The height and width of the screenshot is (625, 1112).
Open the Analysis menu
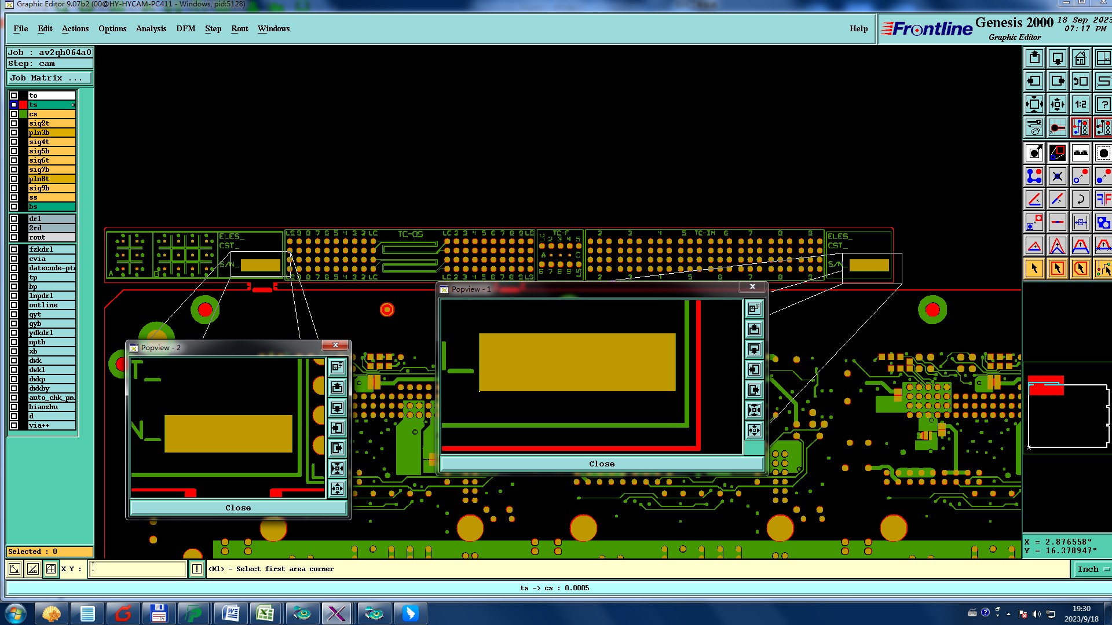[x=151, y=28]
